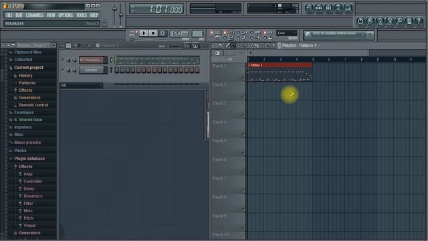Click the Track 3 label in playlist
428x241 pixels.
[x=219, y=104]
